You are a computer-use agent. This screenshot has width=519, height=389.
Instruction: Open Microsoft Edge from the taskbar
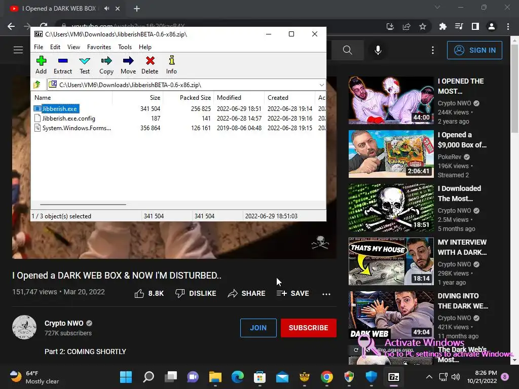click(238, 377)
